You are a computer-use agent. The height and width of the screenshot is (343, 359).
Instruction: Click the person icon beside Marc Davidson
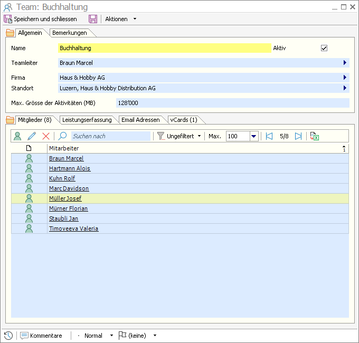coord(29,188)
